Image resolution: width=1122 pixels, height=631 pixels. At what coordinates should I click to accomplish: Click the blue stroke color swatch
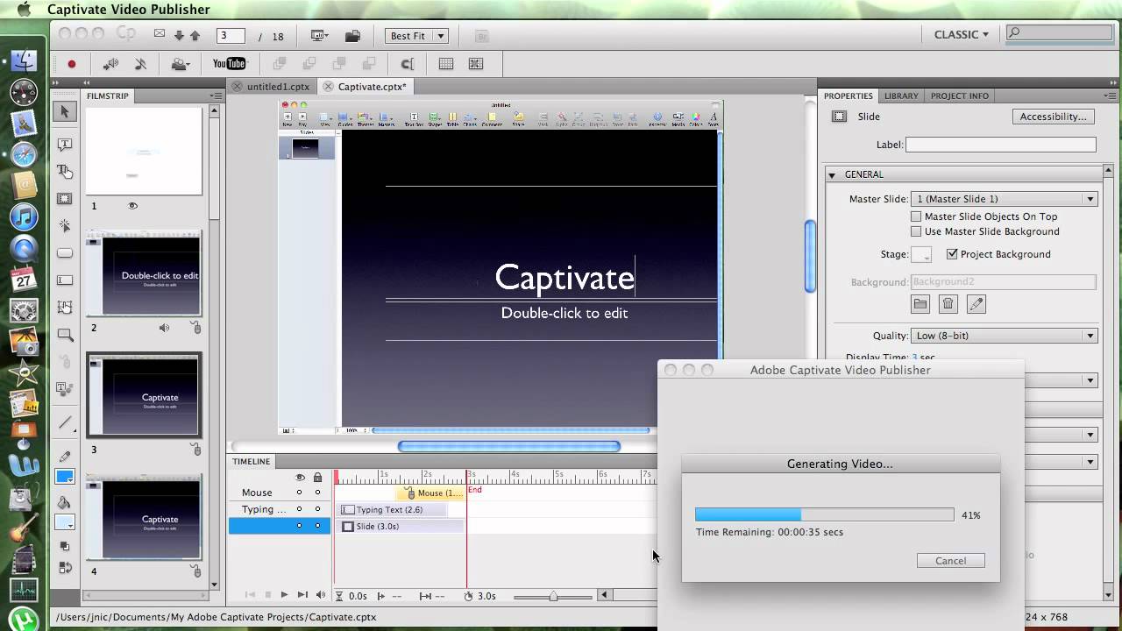pos(65,477)
